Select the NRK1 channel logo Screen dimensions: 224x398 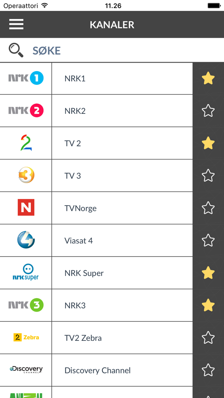(x=26, y=78)
